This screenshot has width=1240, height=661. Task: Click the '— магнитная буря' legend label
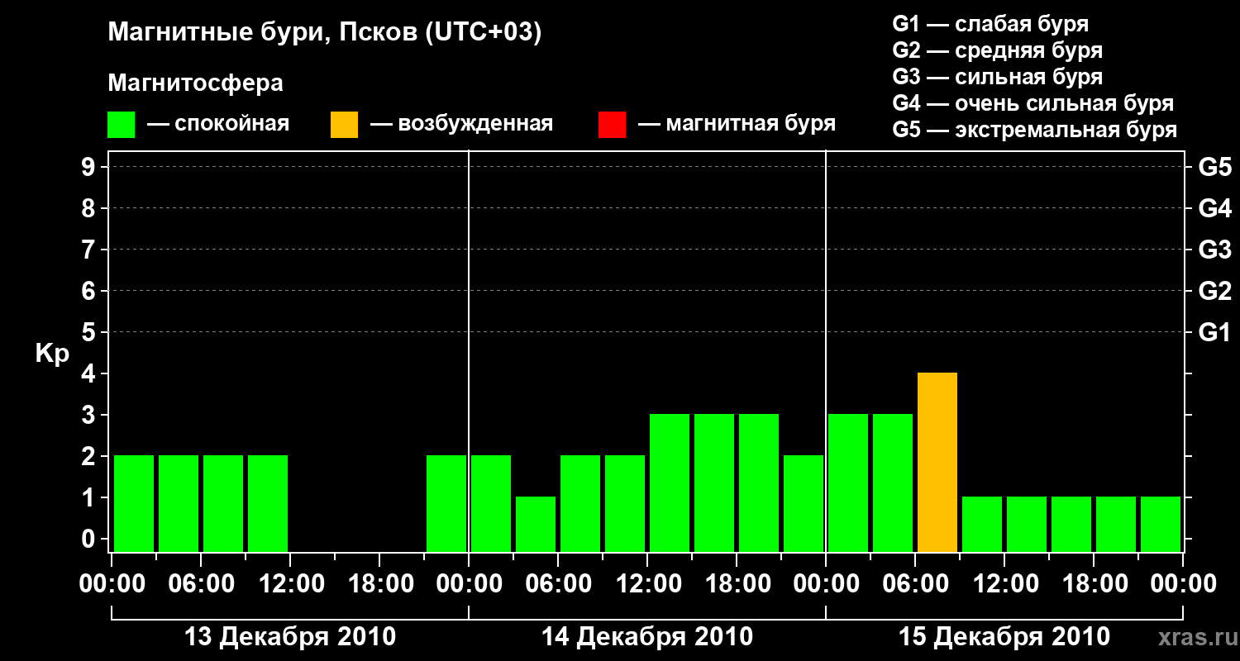click(x=737, y=124)
